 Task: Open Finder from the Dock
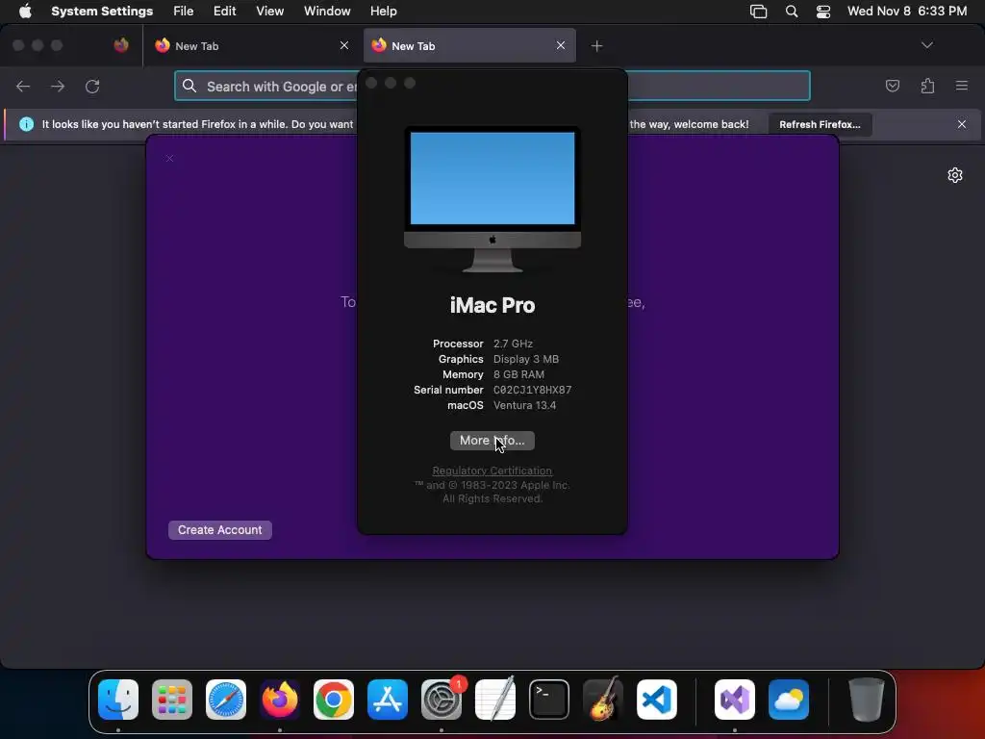pos(118,700)
